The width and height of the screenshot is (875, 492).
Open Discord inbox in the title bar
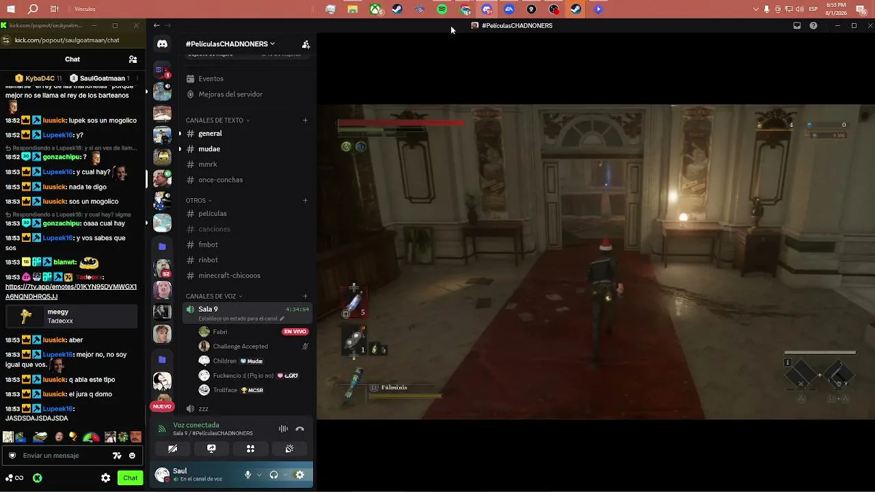[796, 26]
